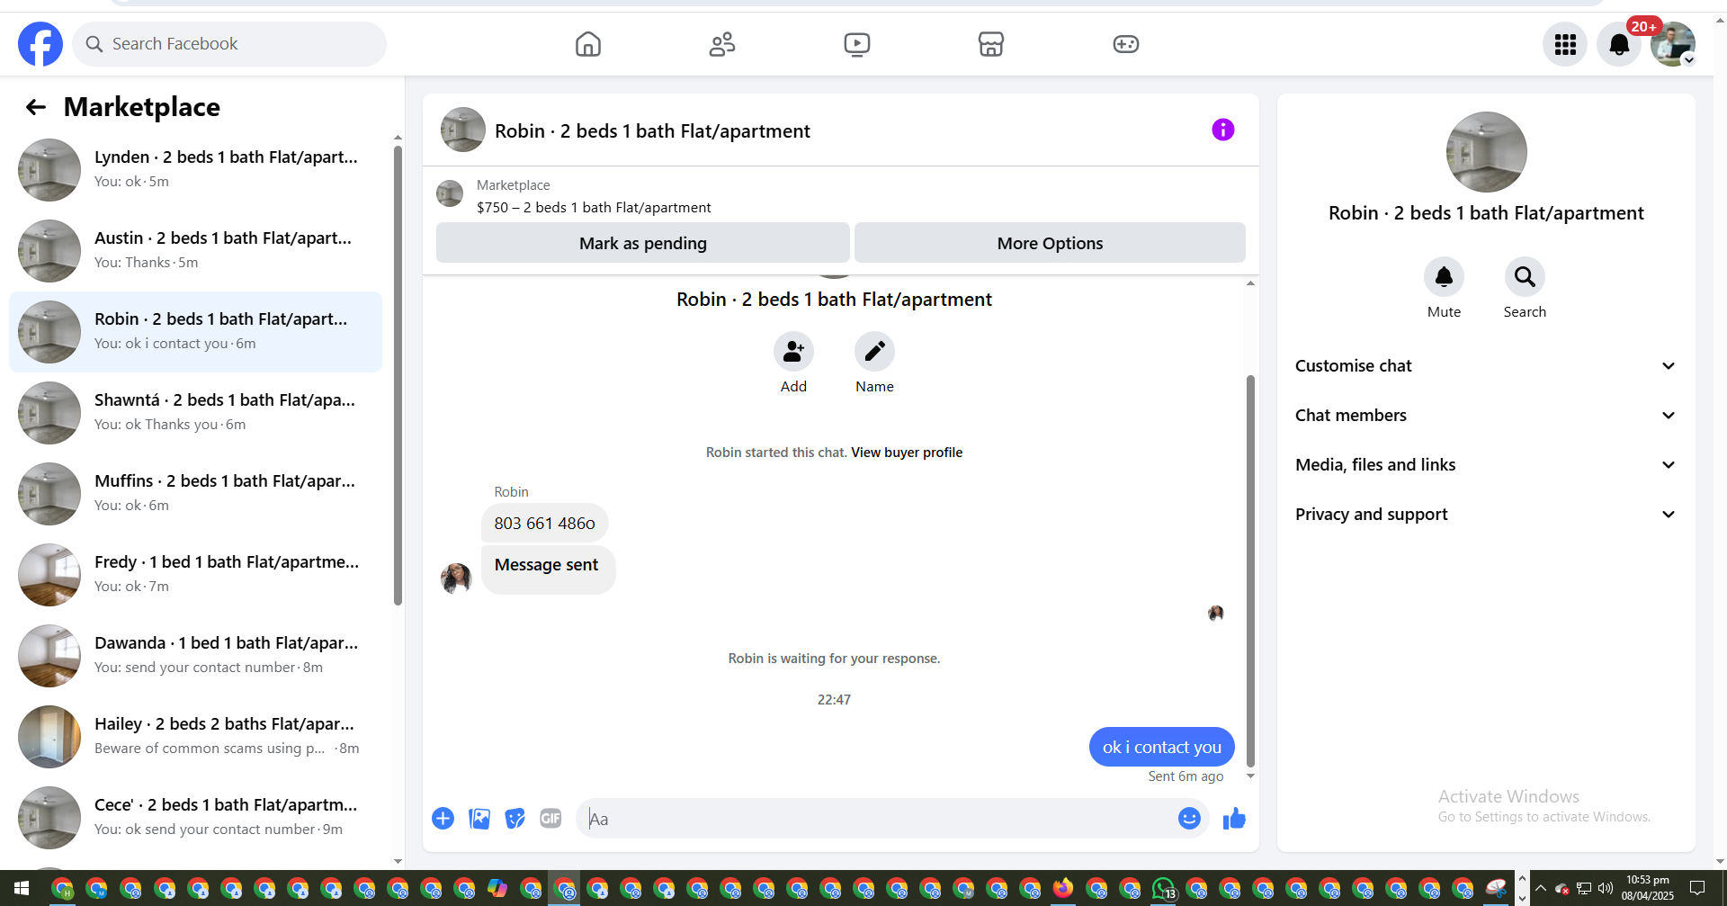Image resolution: width=1727 pixels, height=906 pixels.
Task: Open the purple conversation info icon
Action: (1223, 130)
